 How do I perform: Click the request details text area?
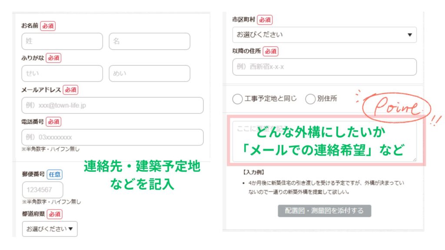[324, 141]
